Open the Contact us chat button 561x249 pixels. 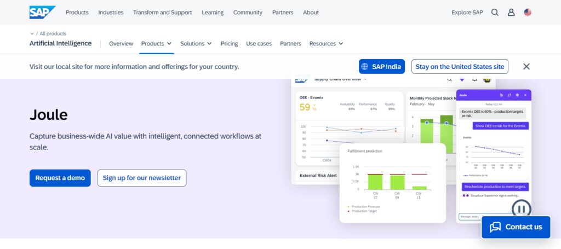[516, 227]
